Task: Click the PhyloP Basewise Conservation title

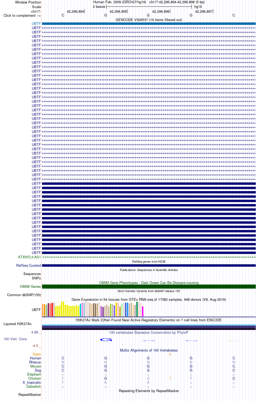Action: [149, 332]
